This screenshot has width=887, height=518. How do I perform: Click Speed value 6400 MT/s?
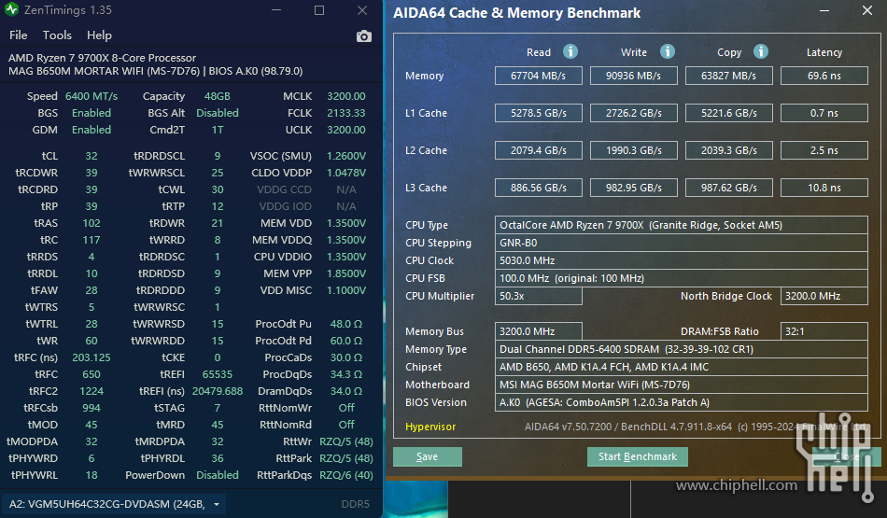point(92,96)
